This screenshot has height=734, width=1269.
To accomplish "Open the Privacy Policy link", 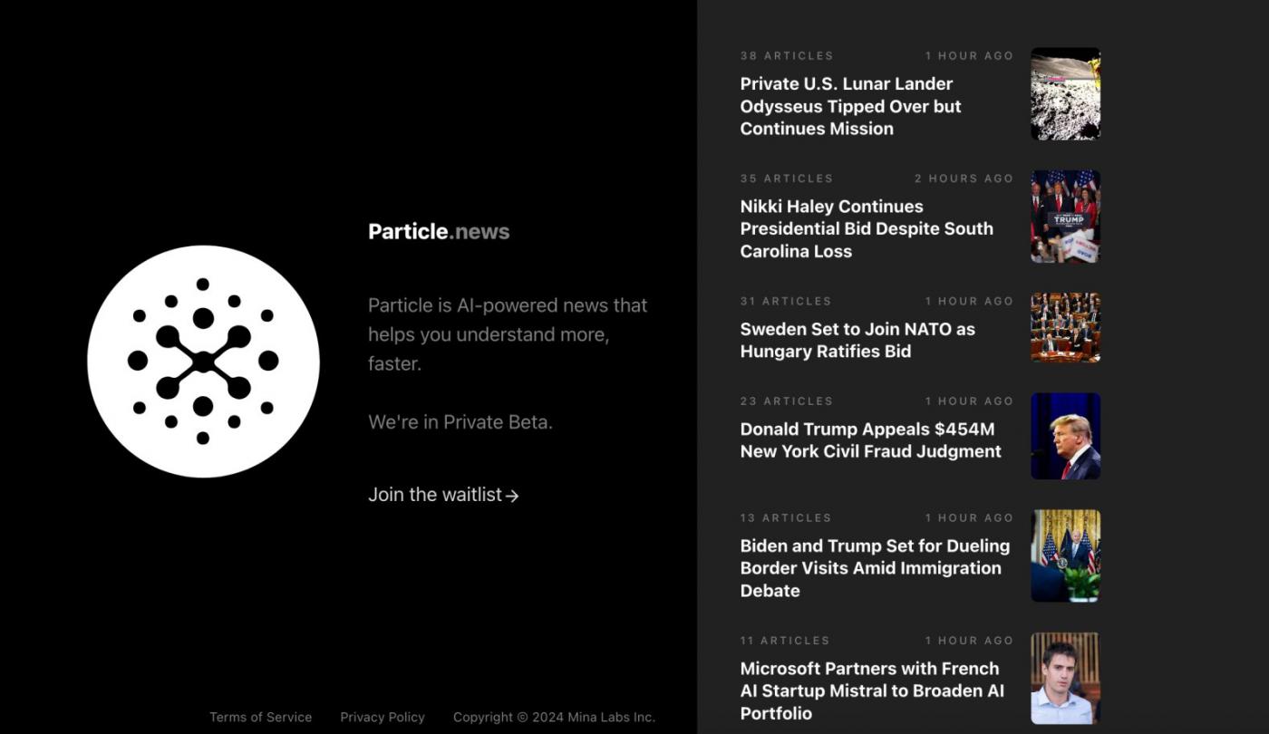I will coord(383,717).
